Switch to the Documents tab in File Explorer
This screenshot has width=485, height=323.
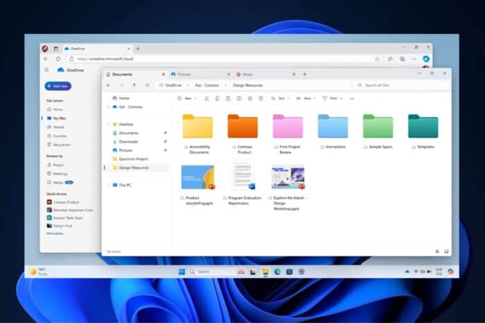[134, 75]
